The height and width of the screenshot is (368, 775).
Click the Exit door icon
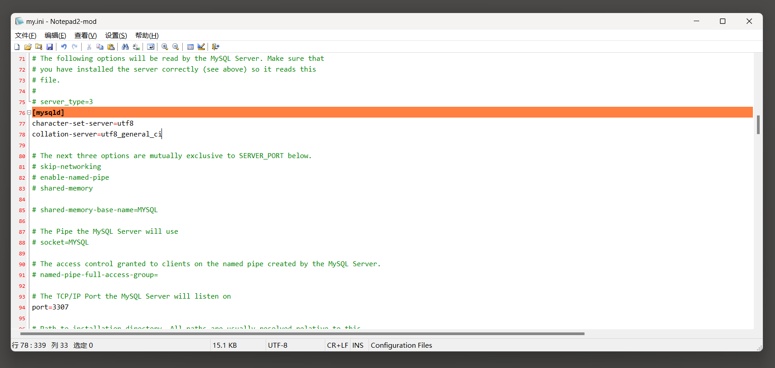tap(216, 47)
